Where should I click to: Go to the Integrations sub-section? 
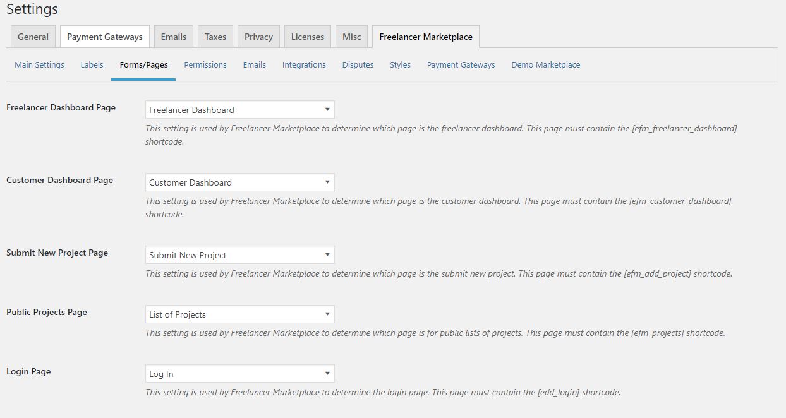coord(304,64)
